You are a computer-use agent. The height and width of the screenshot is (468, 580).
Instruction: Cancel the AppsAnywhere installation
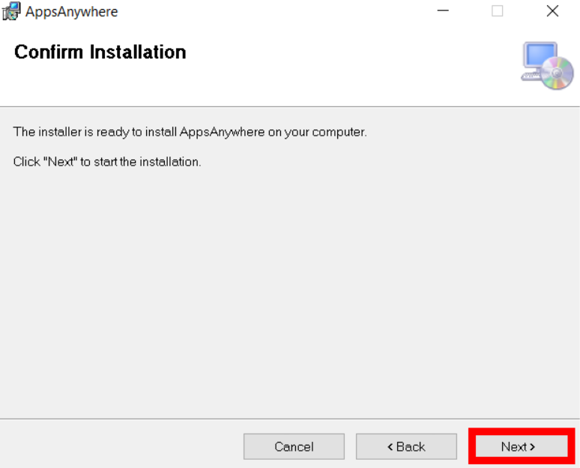(294, 446)
